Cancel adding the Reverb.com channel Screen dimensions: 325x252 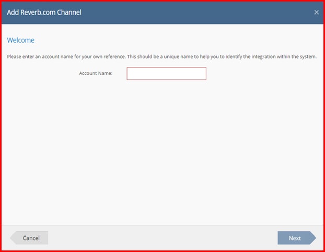coord(29,238)
